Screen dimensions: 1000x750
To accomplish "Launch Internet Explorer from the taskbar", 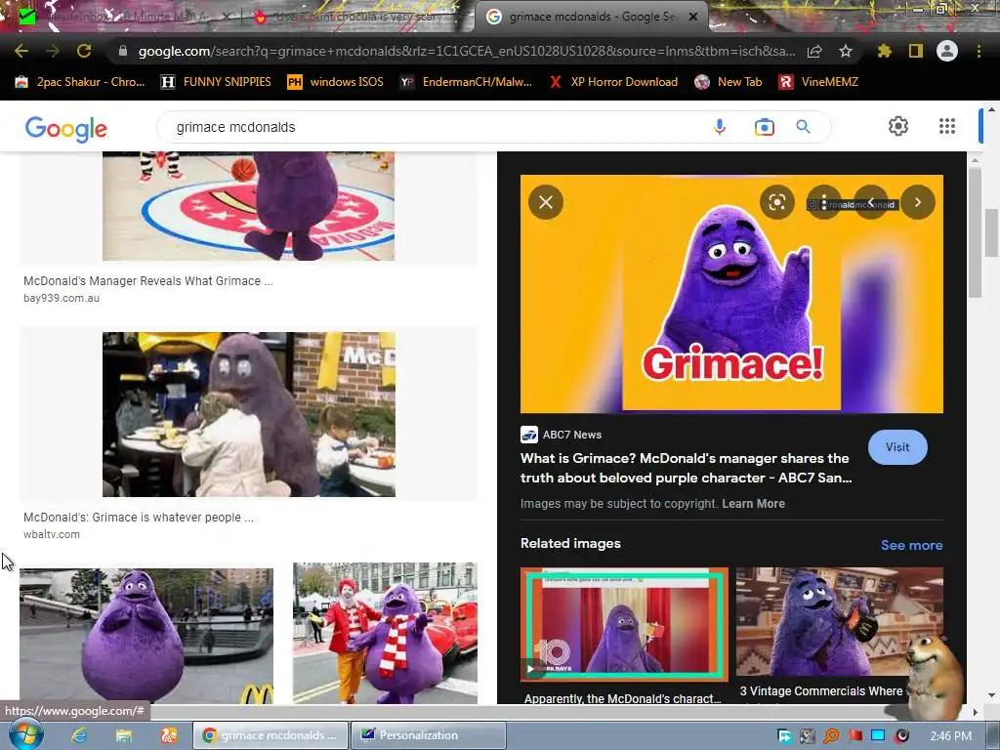I will coord(78,735).
